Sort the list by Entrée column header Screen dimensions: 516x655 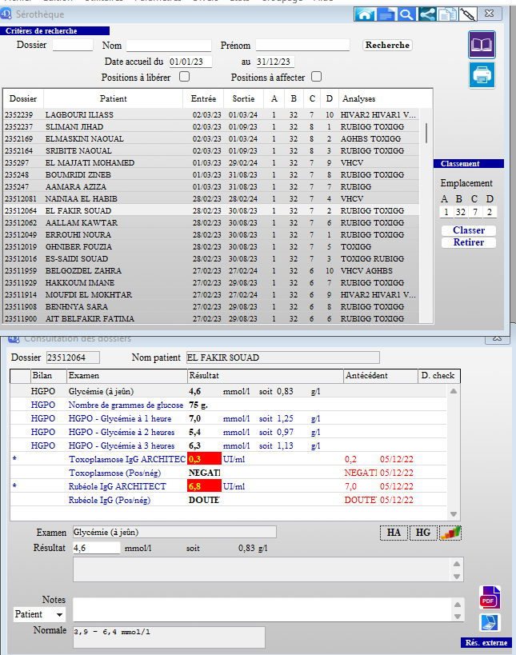[x=204, y=98]
